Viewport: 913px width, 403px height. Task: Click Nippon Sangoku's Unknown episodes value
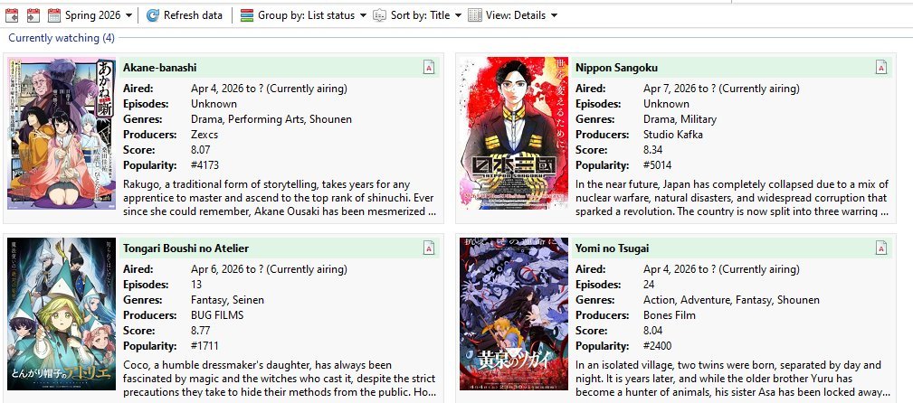click(666, 104)
